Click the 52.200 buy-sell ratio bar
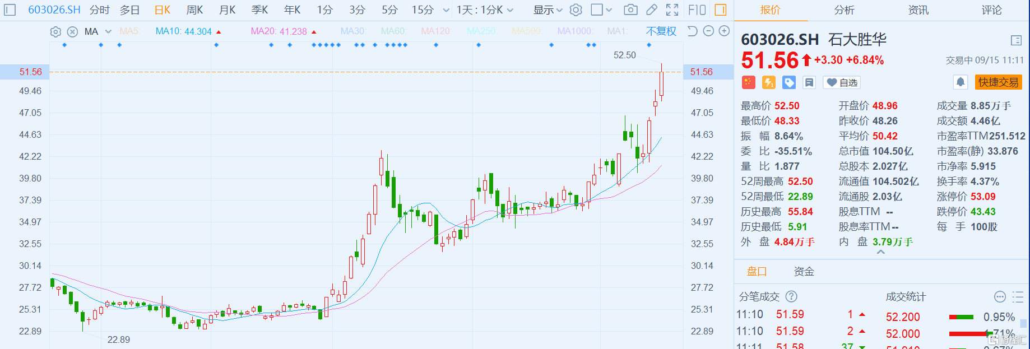This screenshot has width=1030, height=349. [x=961, y=317]
